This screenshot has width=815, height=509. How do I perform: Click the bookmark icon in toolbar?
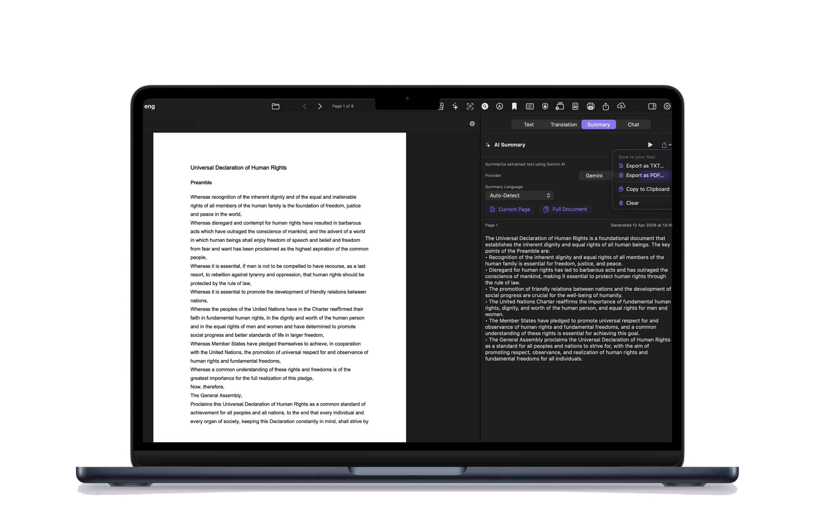(514, 106)
